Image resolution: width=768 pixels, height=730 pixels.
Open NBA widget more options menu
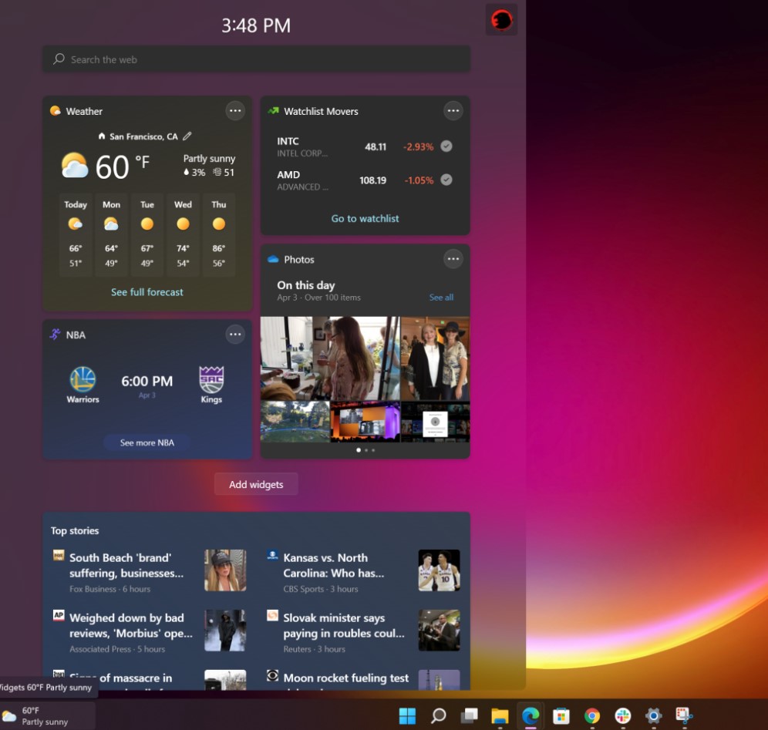[x=235, y=335]
